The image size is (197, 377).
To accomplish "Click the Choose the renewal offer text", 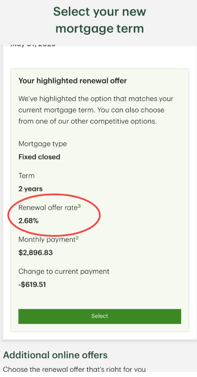I will 74,369.
